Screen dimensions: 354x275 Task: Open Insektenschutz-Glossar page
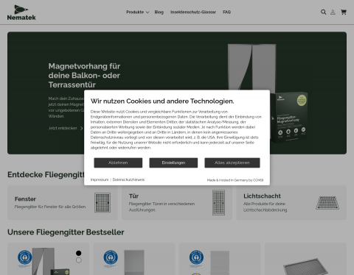193,12
